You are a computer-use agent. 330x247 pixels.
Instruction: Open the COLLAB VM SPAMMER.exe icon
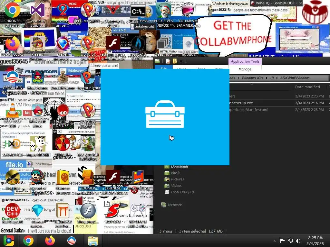point(188,14)
